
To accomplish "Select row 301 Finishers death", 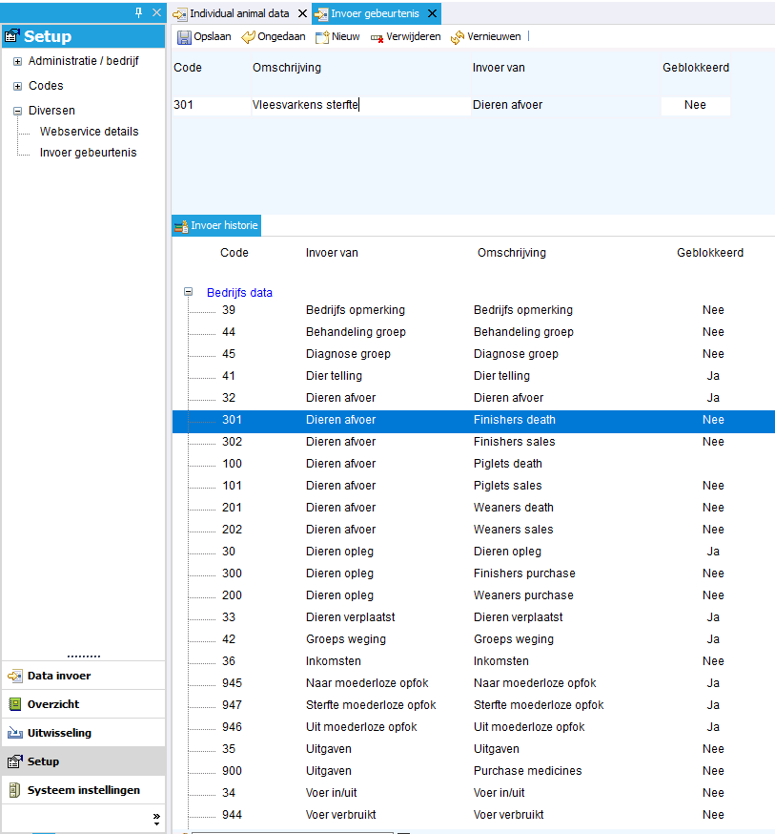I will 473,420.
